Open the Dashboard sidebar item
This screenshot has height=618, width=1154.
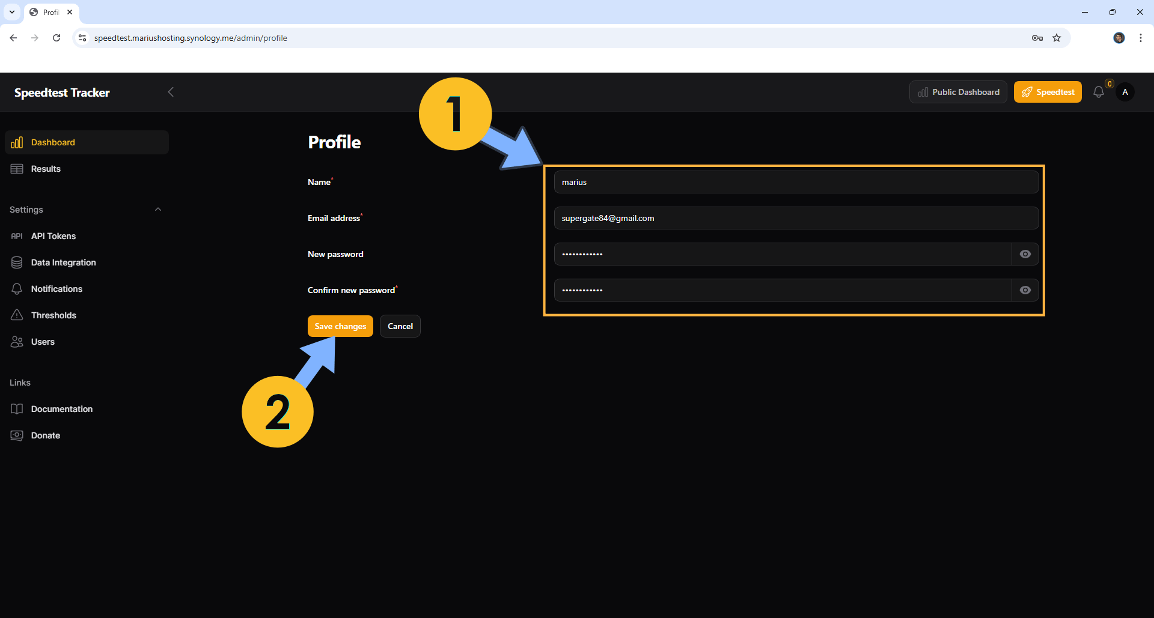click(x=53, y=142)
